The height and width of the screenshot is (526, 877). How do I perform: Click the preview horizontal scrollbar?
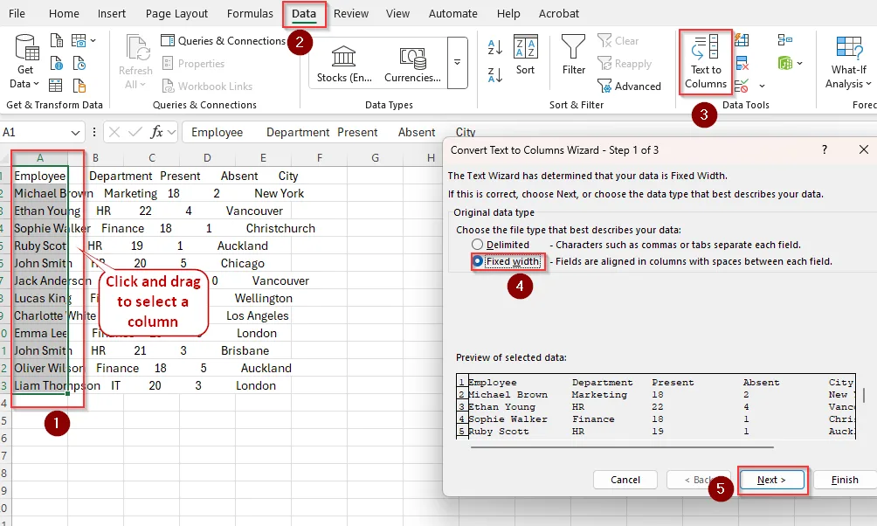pyautogui.click(x=622, y=447)
